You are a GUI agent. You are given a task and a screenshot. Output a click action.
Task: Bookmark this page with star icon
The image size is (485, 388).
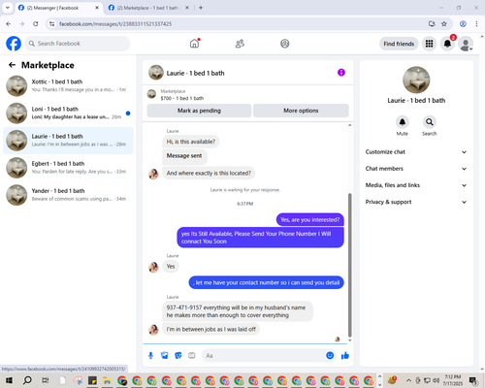click(x=444, y=24)
